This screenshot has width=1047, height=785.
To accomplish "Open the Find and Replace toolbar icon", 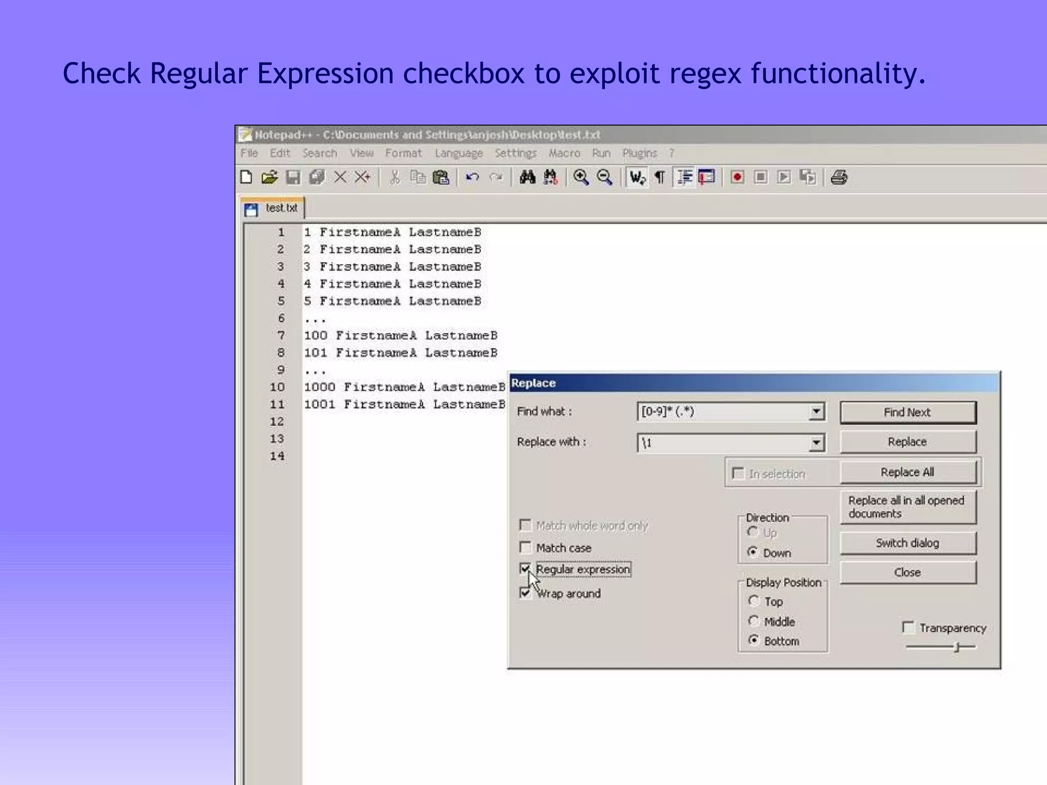I will tap(551, 177).
